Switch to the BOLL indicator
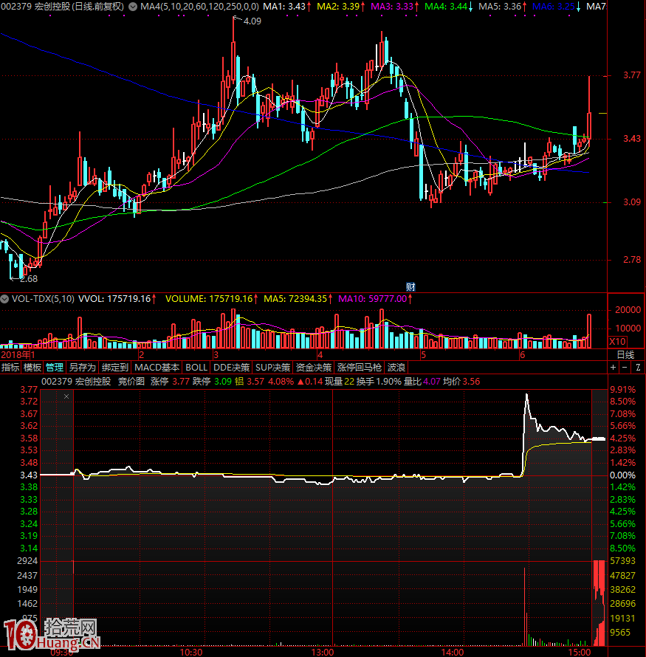646x657 pixels. (x=196, y=368)
